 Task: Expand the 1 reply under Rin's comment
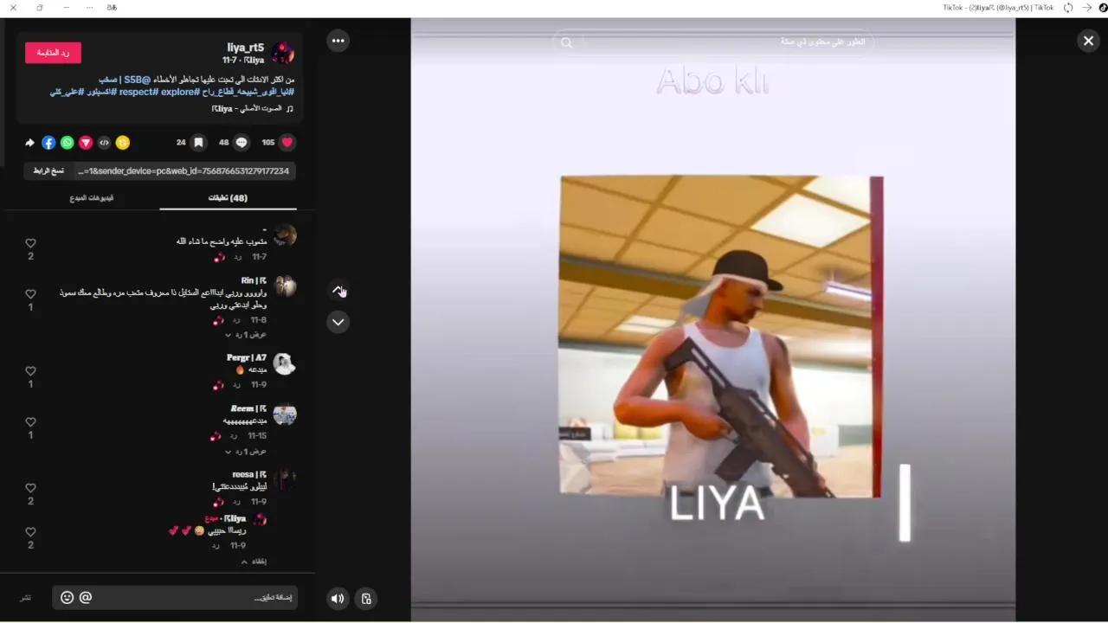tap(246, 335)
